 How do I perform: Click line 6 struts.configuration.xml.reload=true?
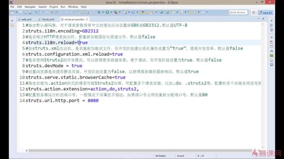(x=74, y=54)
